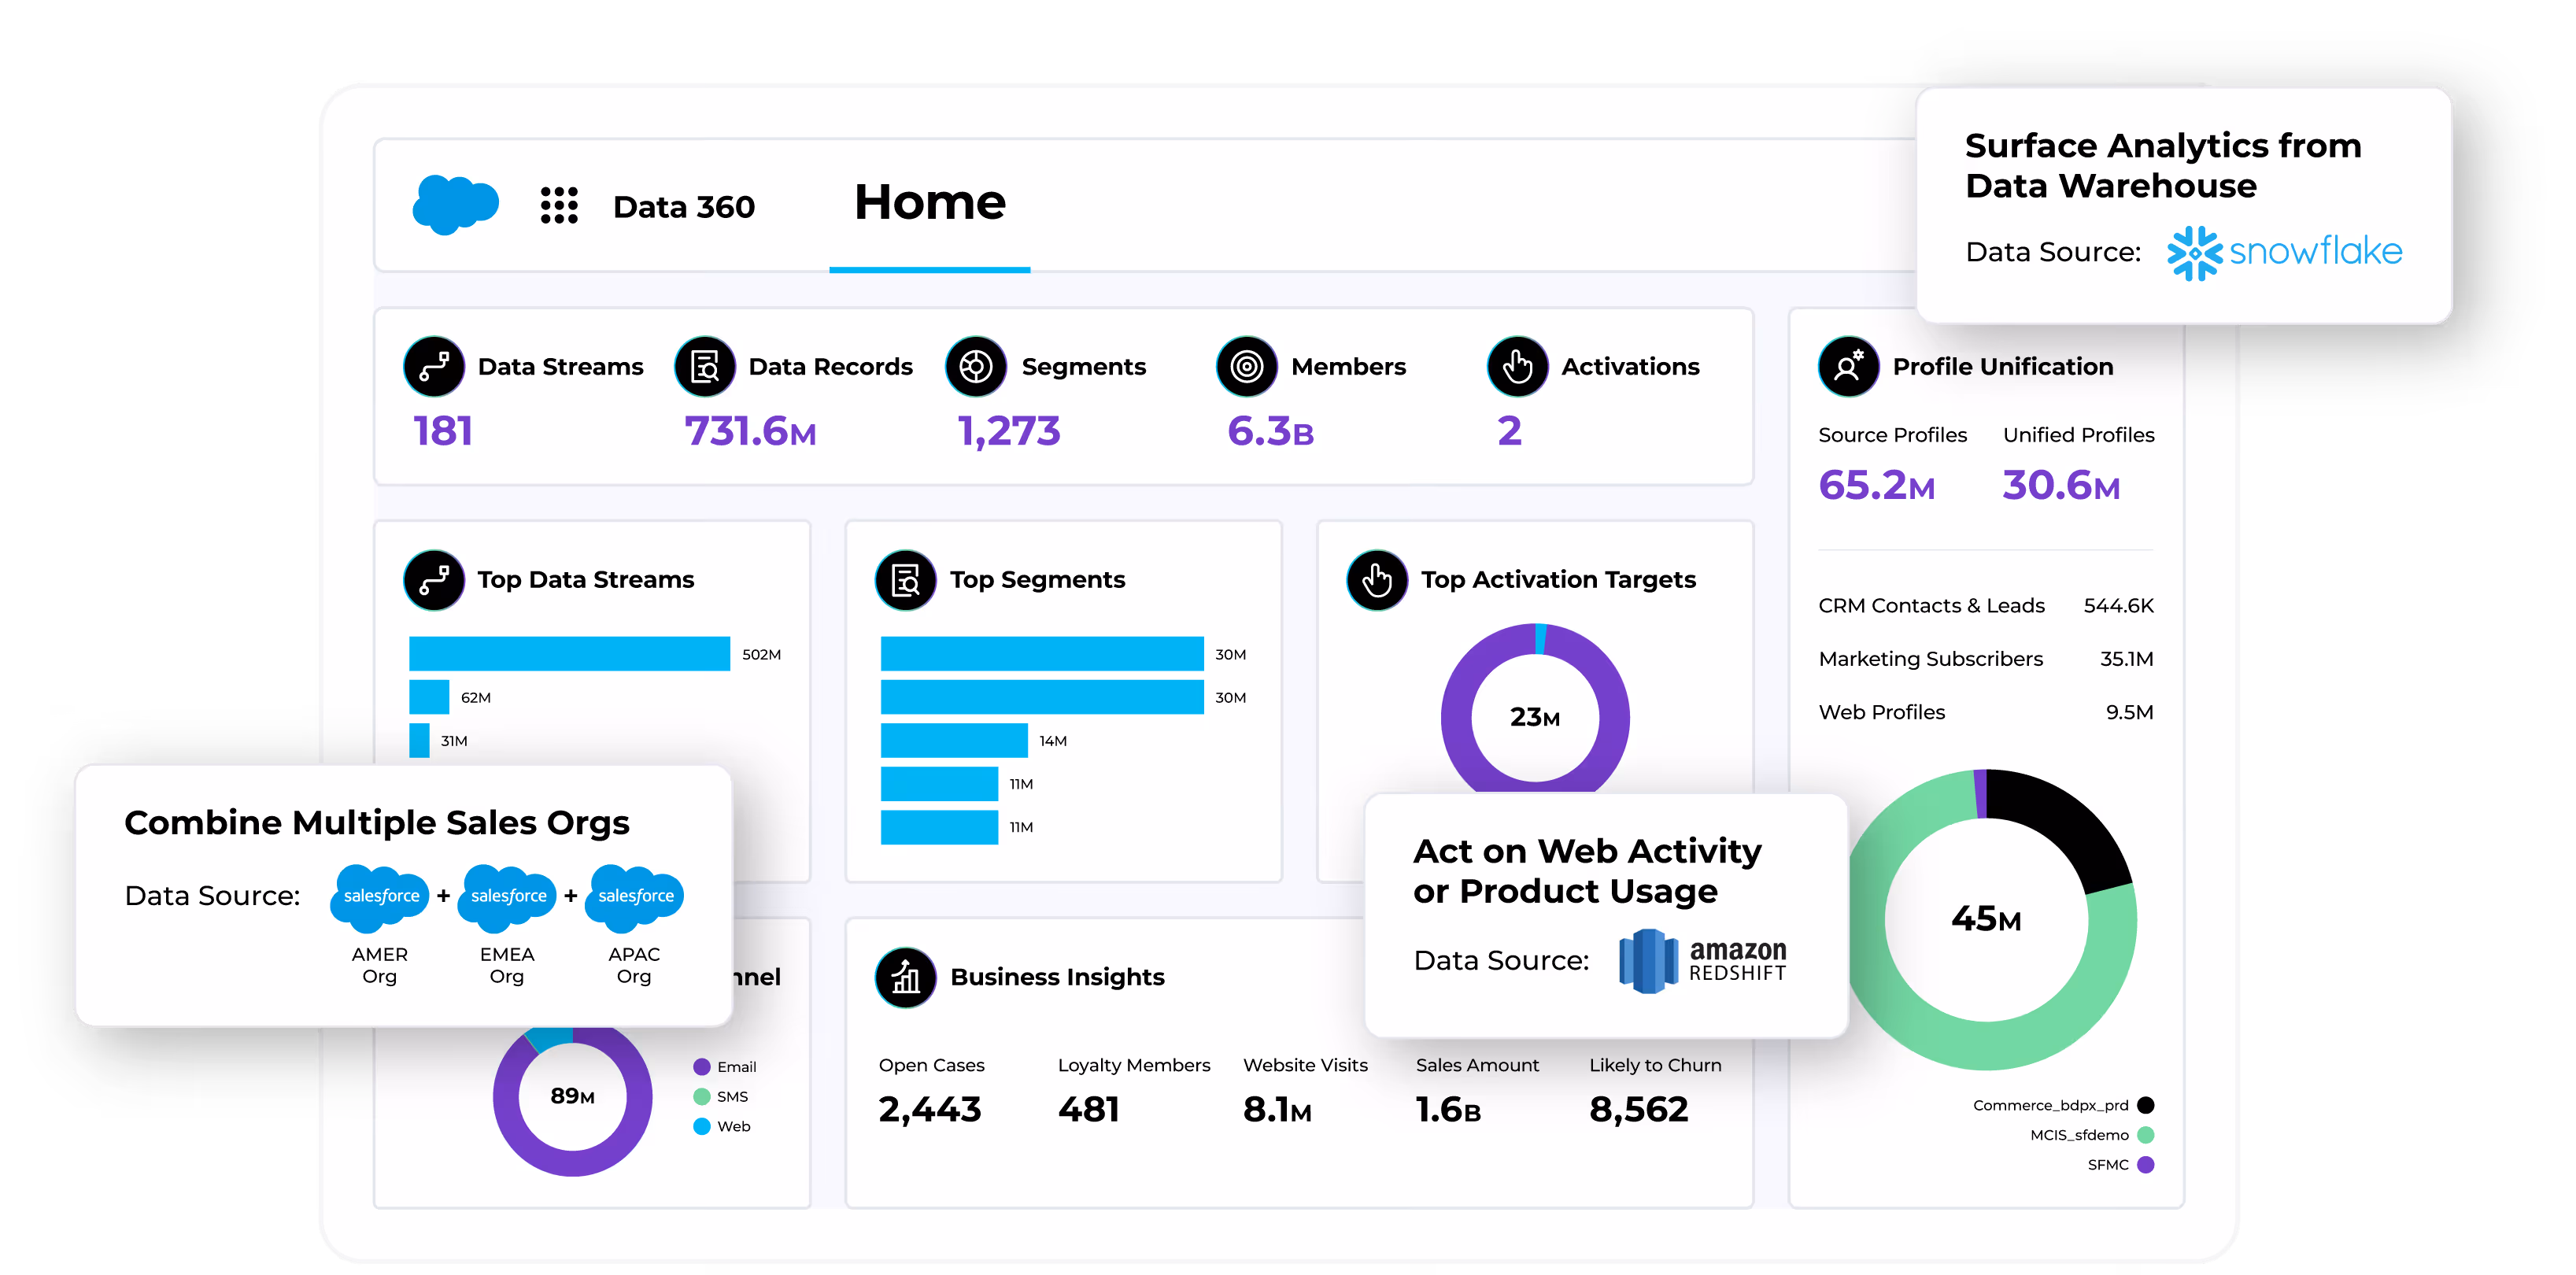Viewport: 2576px width, 1275px height.
Task: Click the Data Records value 731.6M
Action: click(x=750, y=431)
